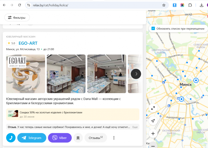Click the ЦЕНТРАЛЬНЫЙ РАЙОН map label
This screenshot has width=208, height=148.
(x=161, y=51)
